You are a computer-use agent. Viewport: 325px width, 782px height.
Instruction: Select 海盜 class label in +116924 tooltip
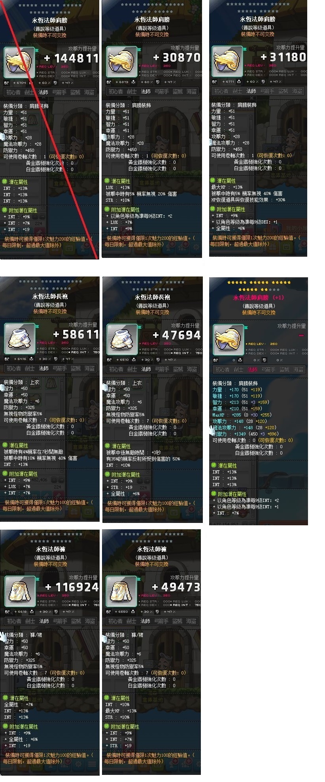(x=90, y=621)
